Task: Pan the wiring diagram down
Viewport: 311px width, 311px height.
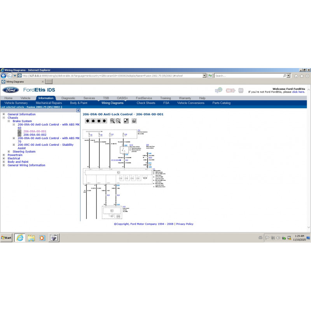Action: coord(99,121)
